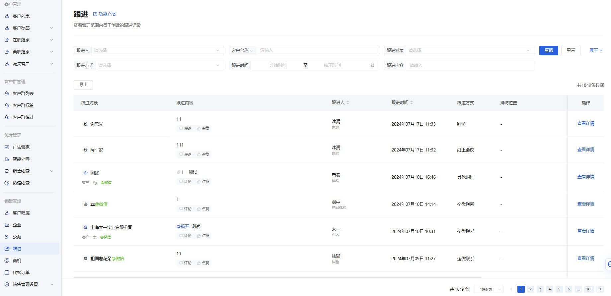Click the 广告管家 sidebar icon
This screenshot has height=296, width=611.
tap(7, 147)
